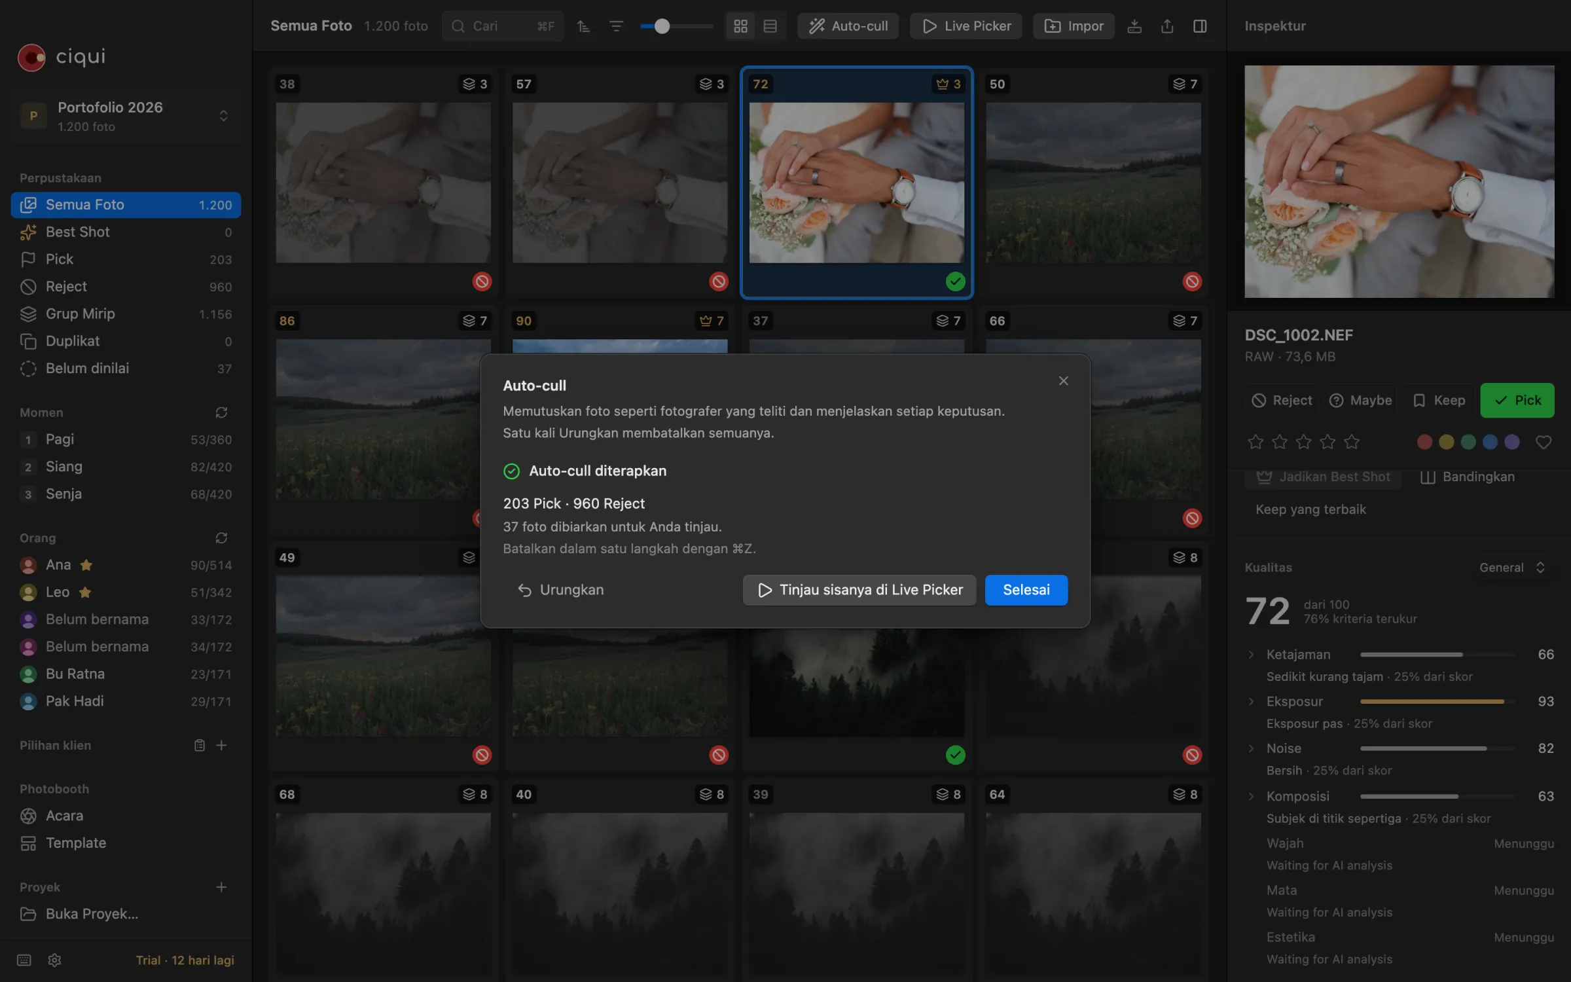Screen dimensions: 1571x982
Task: Refresh the Orang section
Action: pos(221,537)
